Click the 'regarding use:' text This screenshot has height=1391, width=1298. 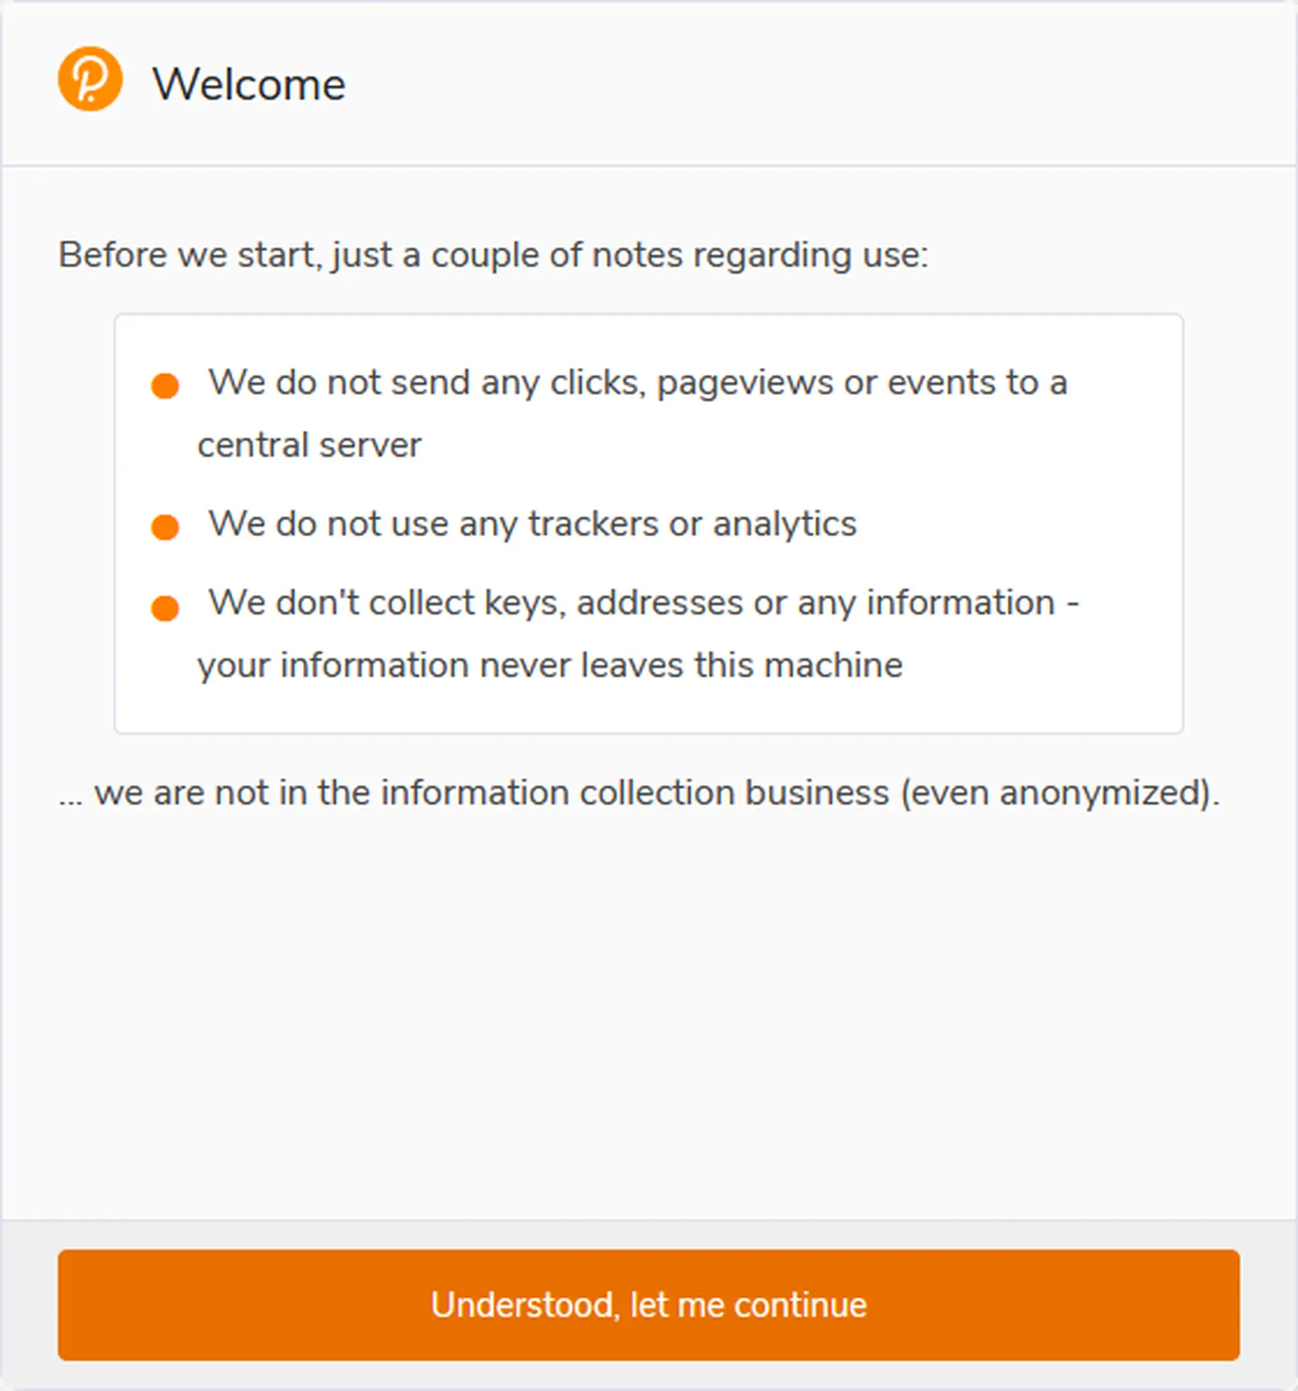(811, 255)
